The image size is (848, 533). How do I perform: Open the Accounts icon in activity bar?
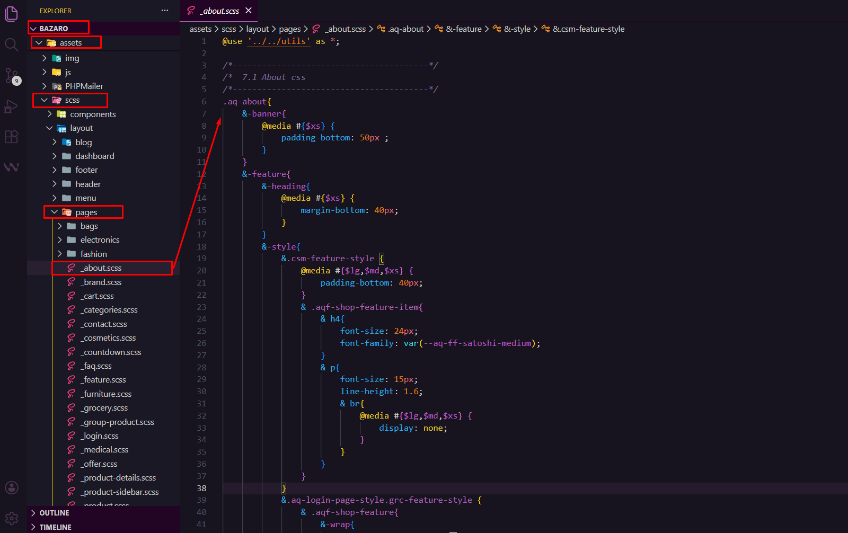tap(12, 487)
